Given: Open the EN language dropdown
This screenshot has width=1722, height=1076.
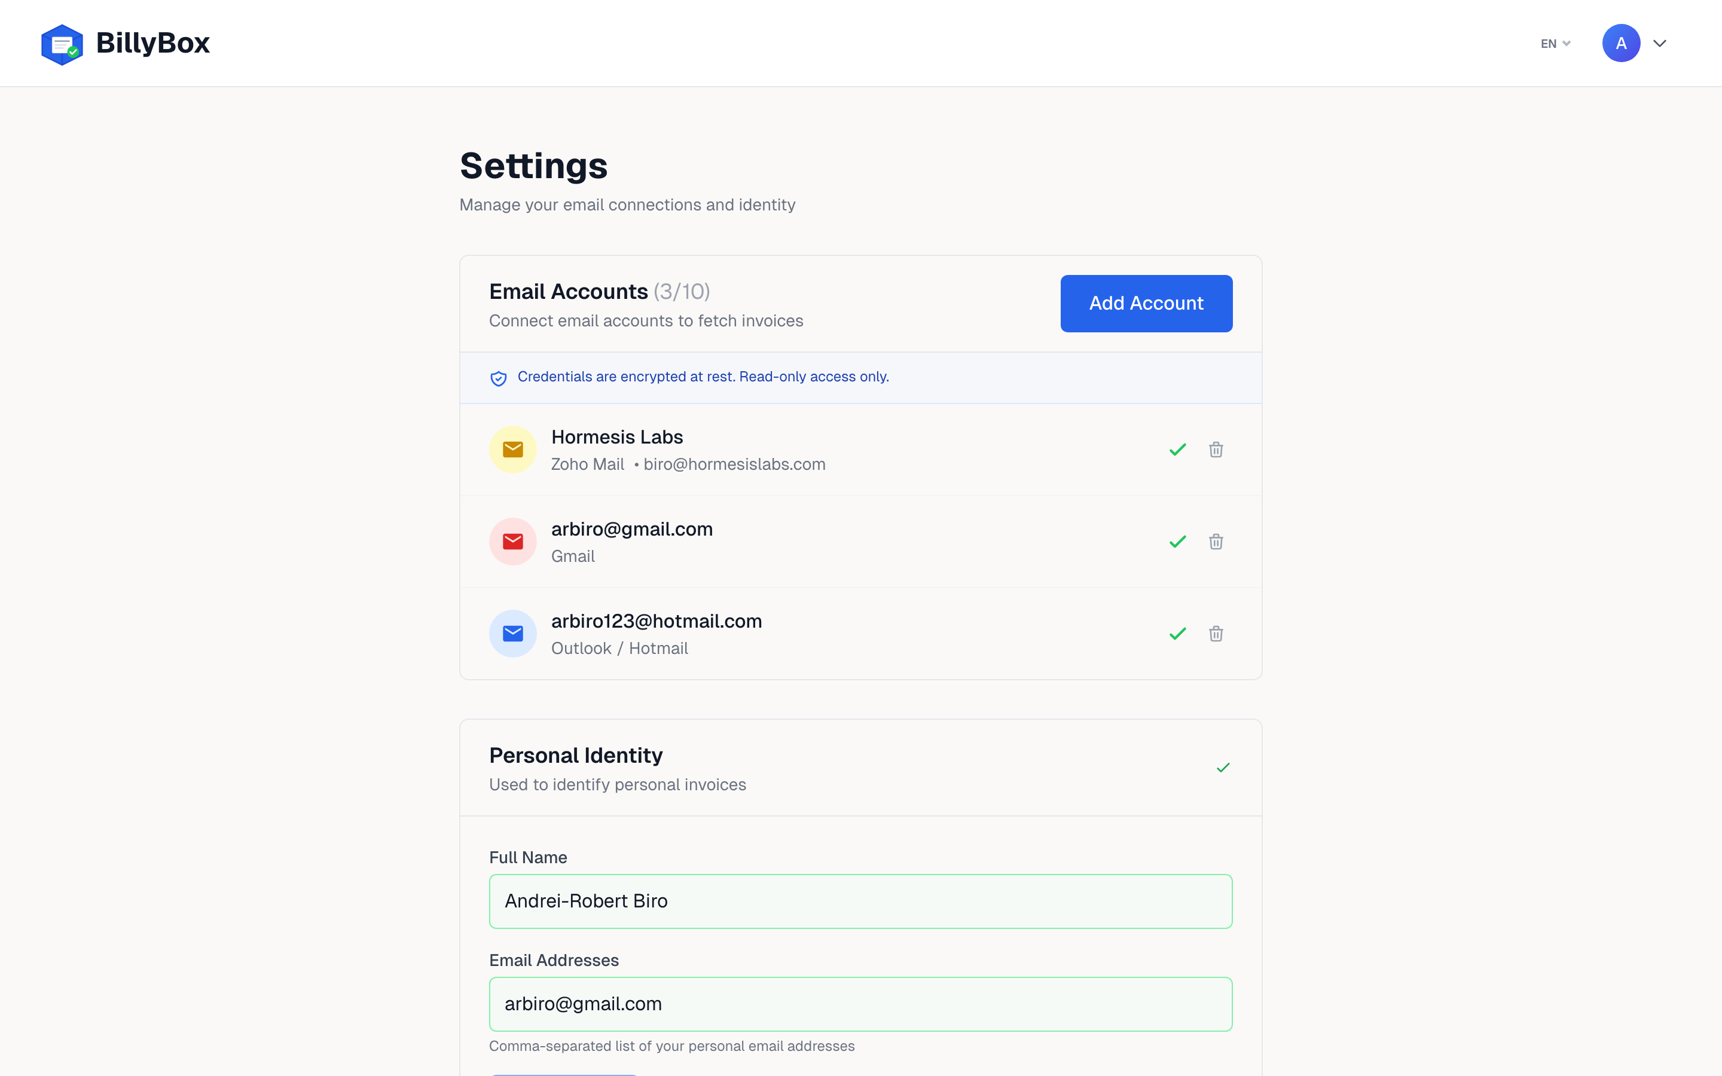Looking at the screenshot, I should coord(1555,42).
